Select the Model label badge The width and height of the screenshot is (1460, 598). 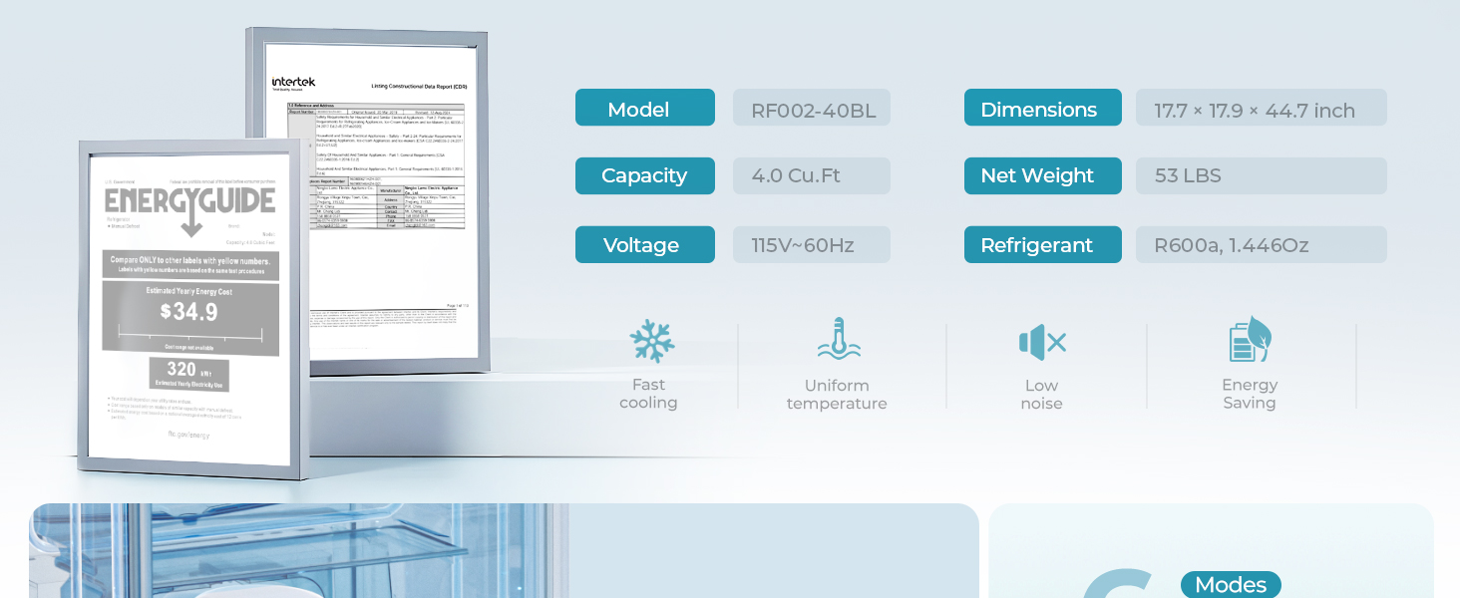pyautogui.click(x=645, y=108)
